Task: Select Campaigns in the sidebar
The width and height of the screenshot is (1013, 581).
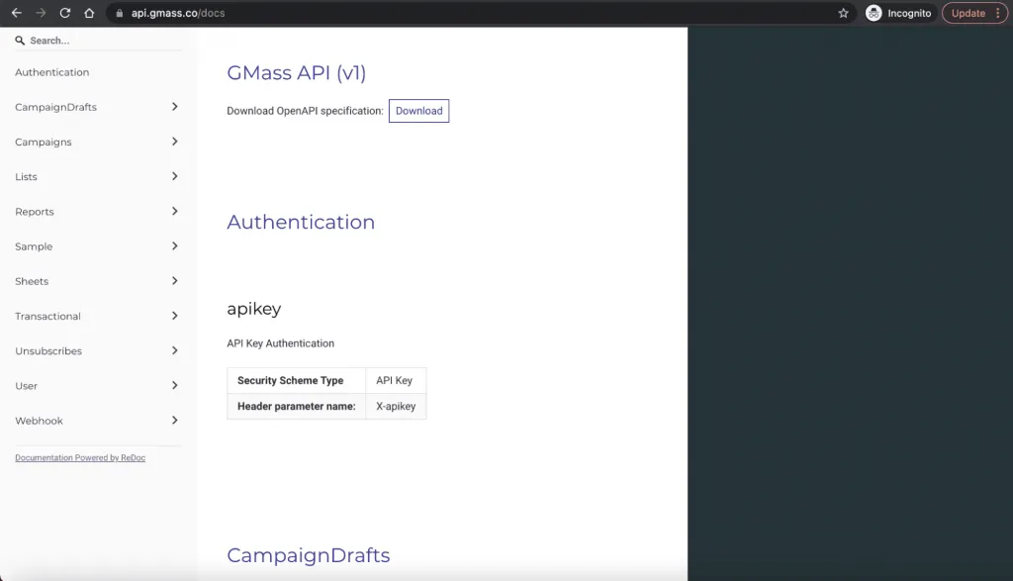Action: coord(44,143)
